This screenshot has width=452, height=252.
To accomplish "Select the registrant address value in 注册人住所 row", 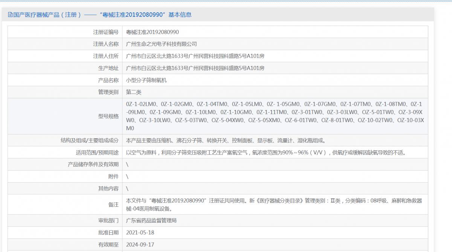I will click(x=195, y=56).
